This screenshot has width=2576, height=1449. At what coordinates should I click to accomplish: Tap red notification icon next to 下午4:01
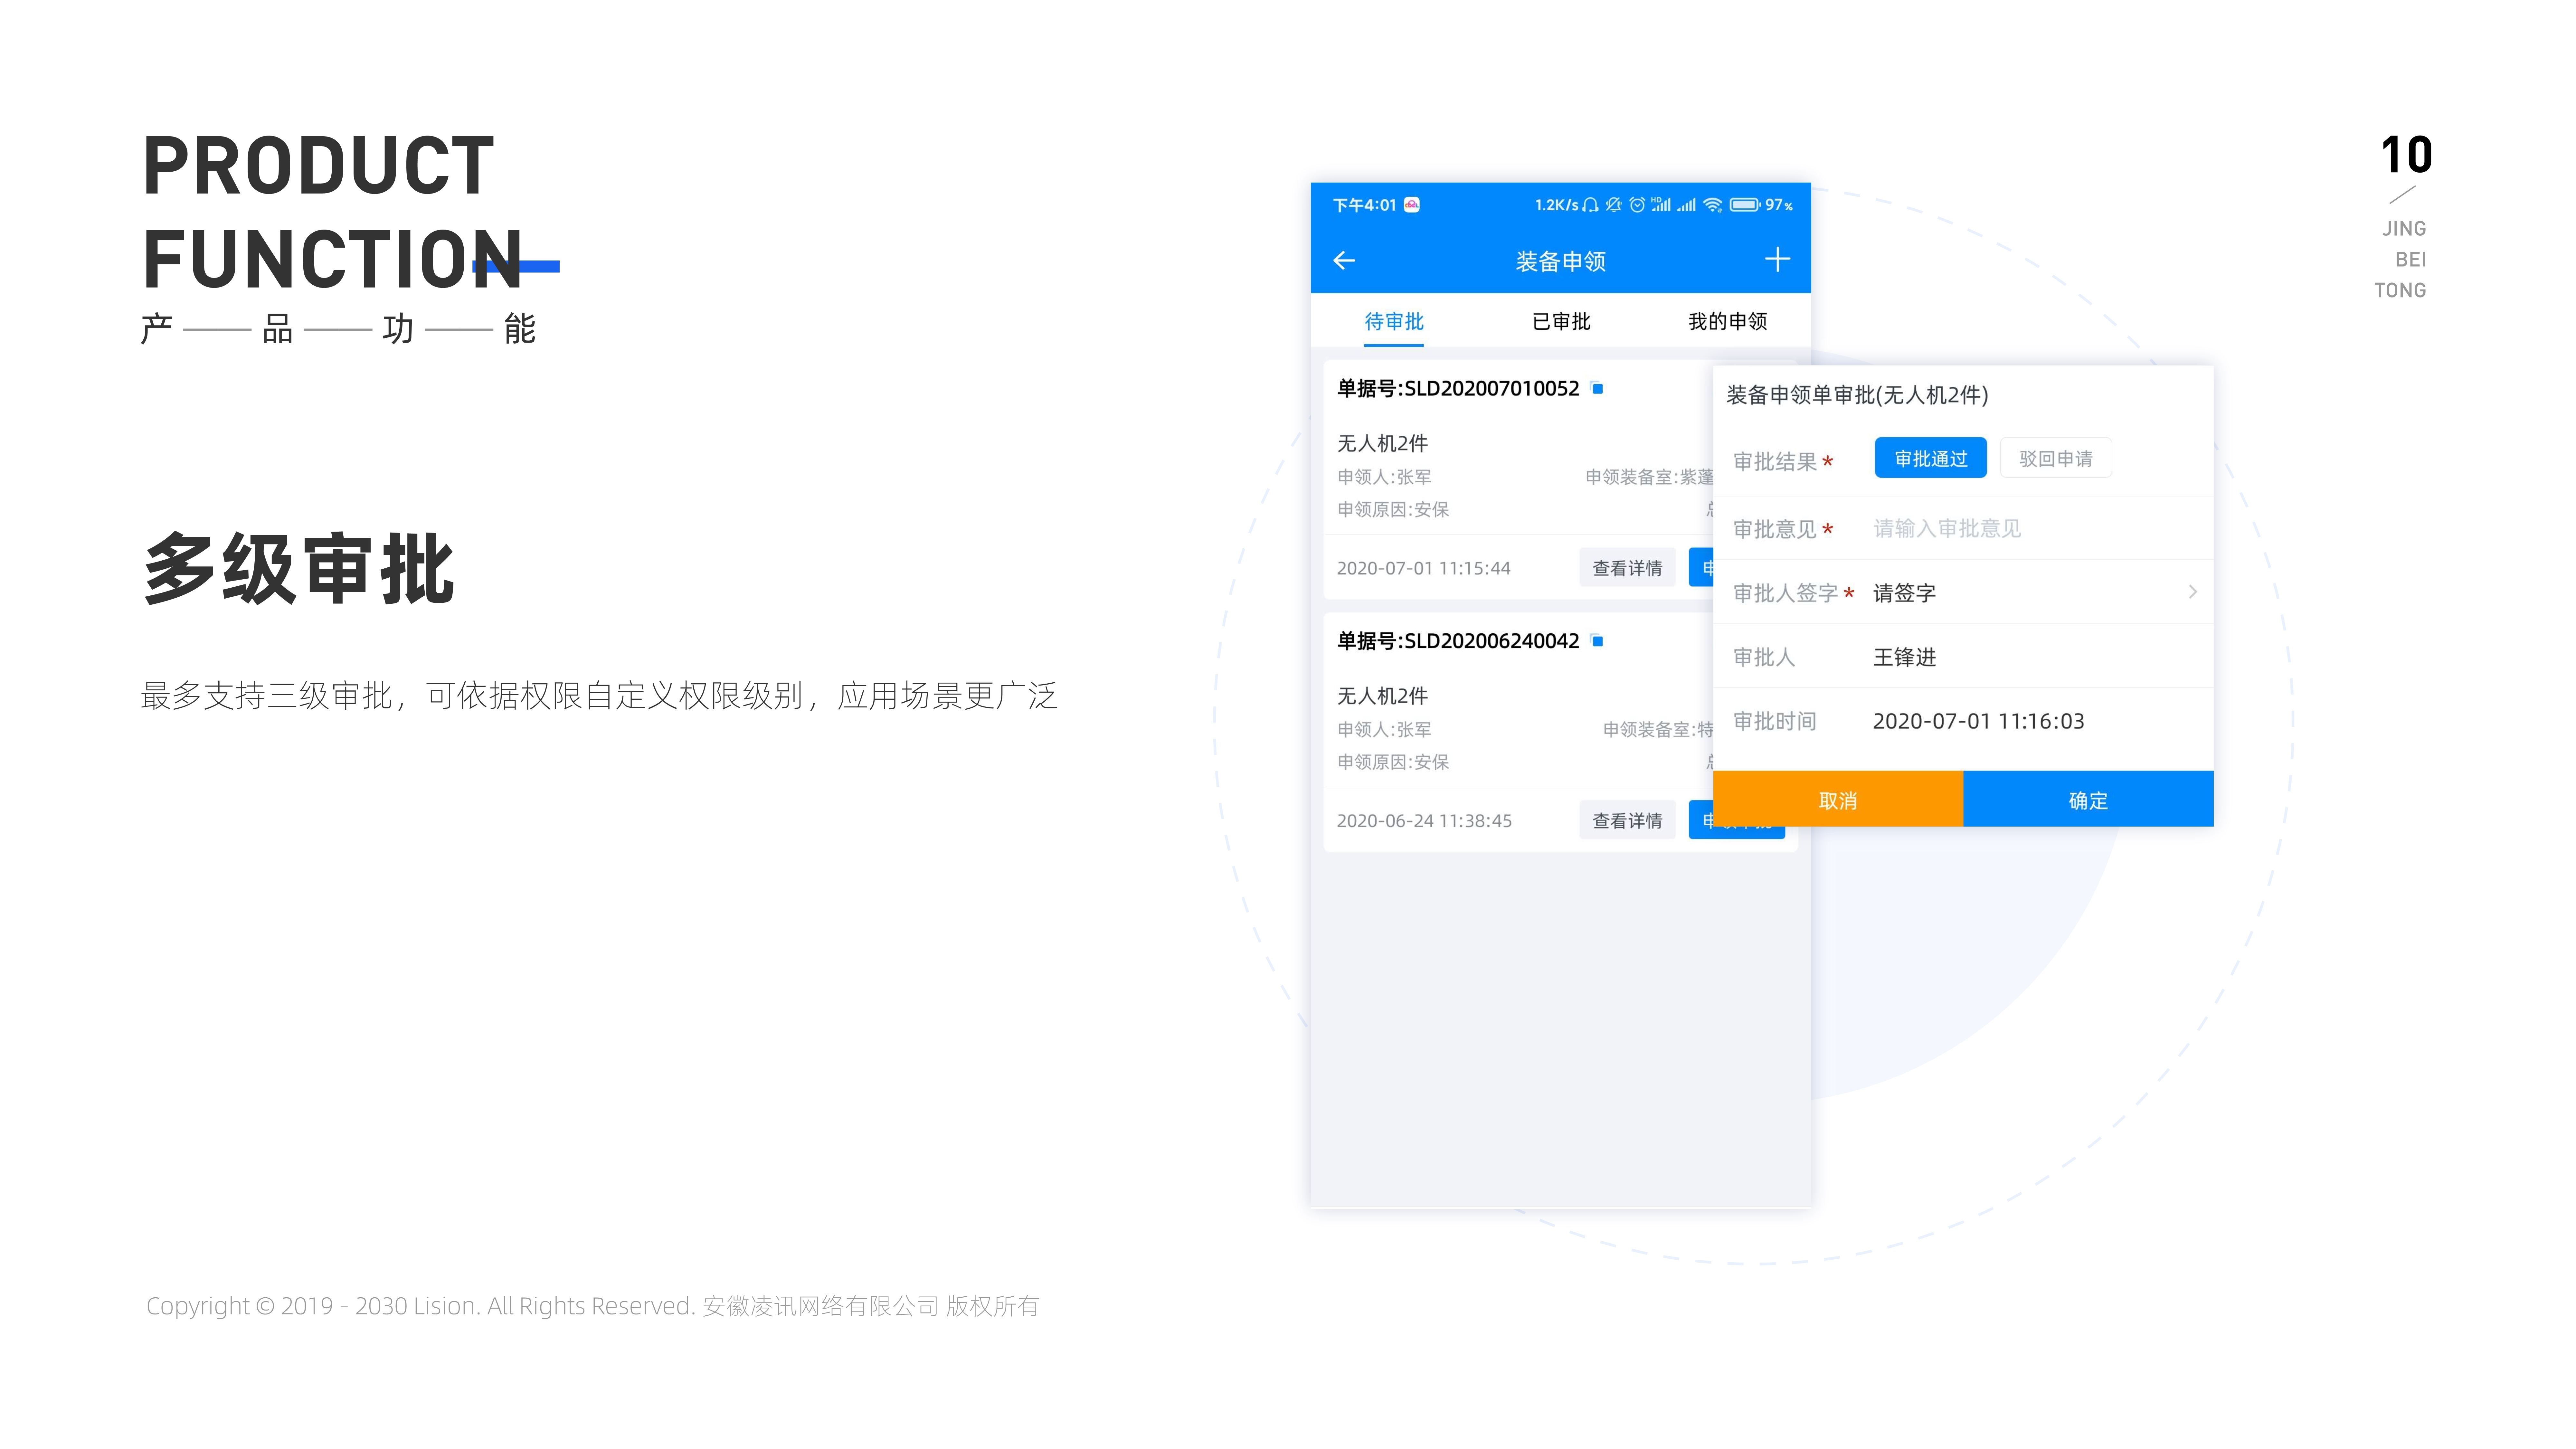[1412, 205]
